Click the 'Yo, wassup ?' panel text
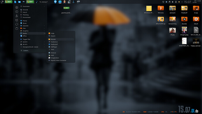Image resolution: width=202 pixels, height=114 pixels. coord(44,2)
